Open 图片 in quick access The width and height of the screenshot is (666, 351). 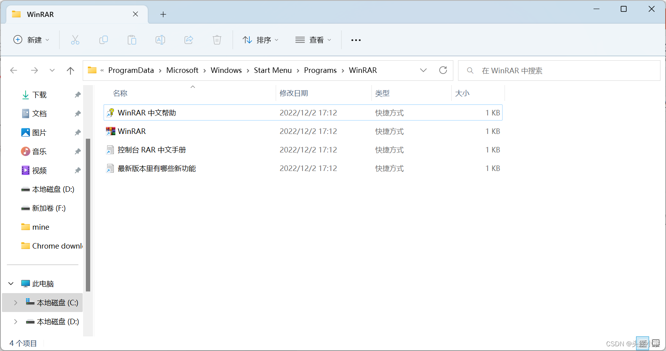pos(39,132)
